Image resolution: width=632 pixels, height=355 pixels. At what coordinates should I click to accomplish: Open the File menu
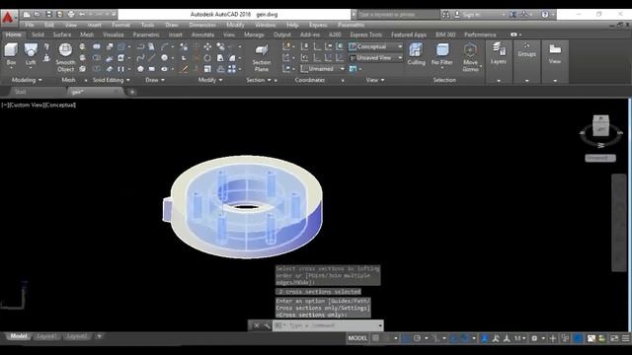tap(30, 25)
